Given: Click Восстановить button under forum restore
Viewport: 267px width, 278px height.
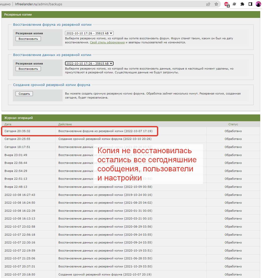Looking at the screenshot, I should pyautogui.click(x=28, y=39).
